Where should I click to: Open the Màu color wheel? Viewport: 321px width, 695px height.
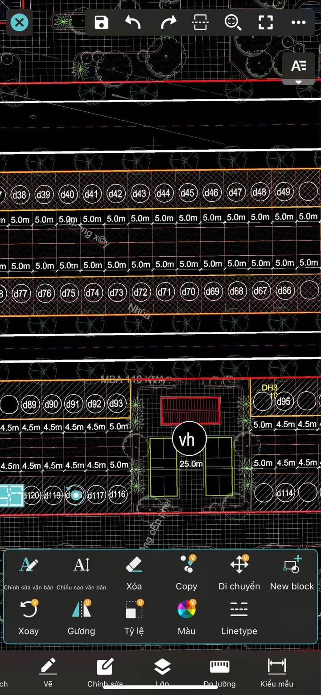[186, 617]
